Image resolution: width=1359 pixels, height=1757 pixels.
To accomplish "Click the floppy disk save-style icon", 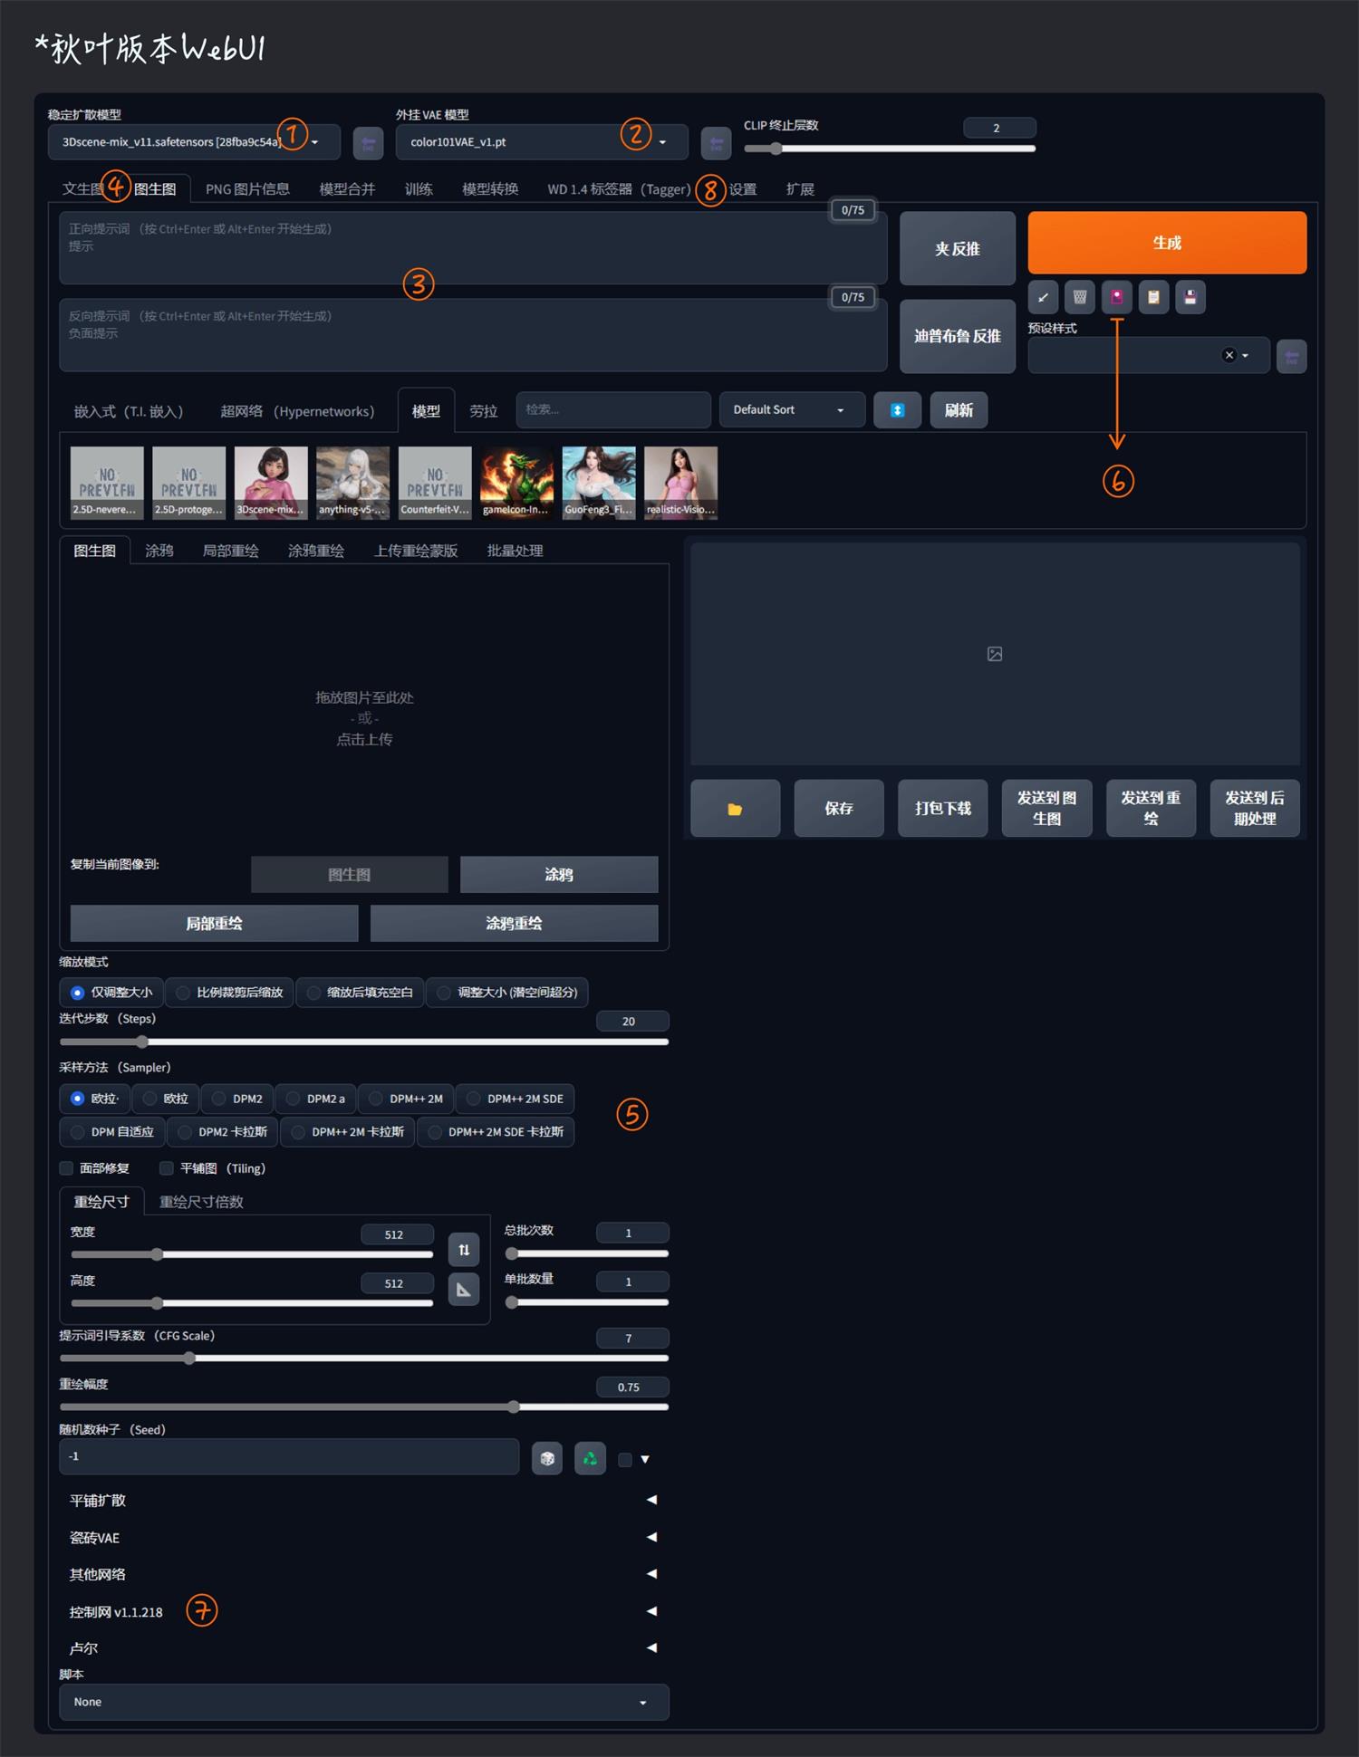I will coord(1190,297).
